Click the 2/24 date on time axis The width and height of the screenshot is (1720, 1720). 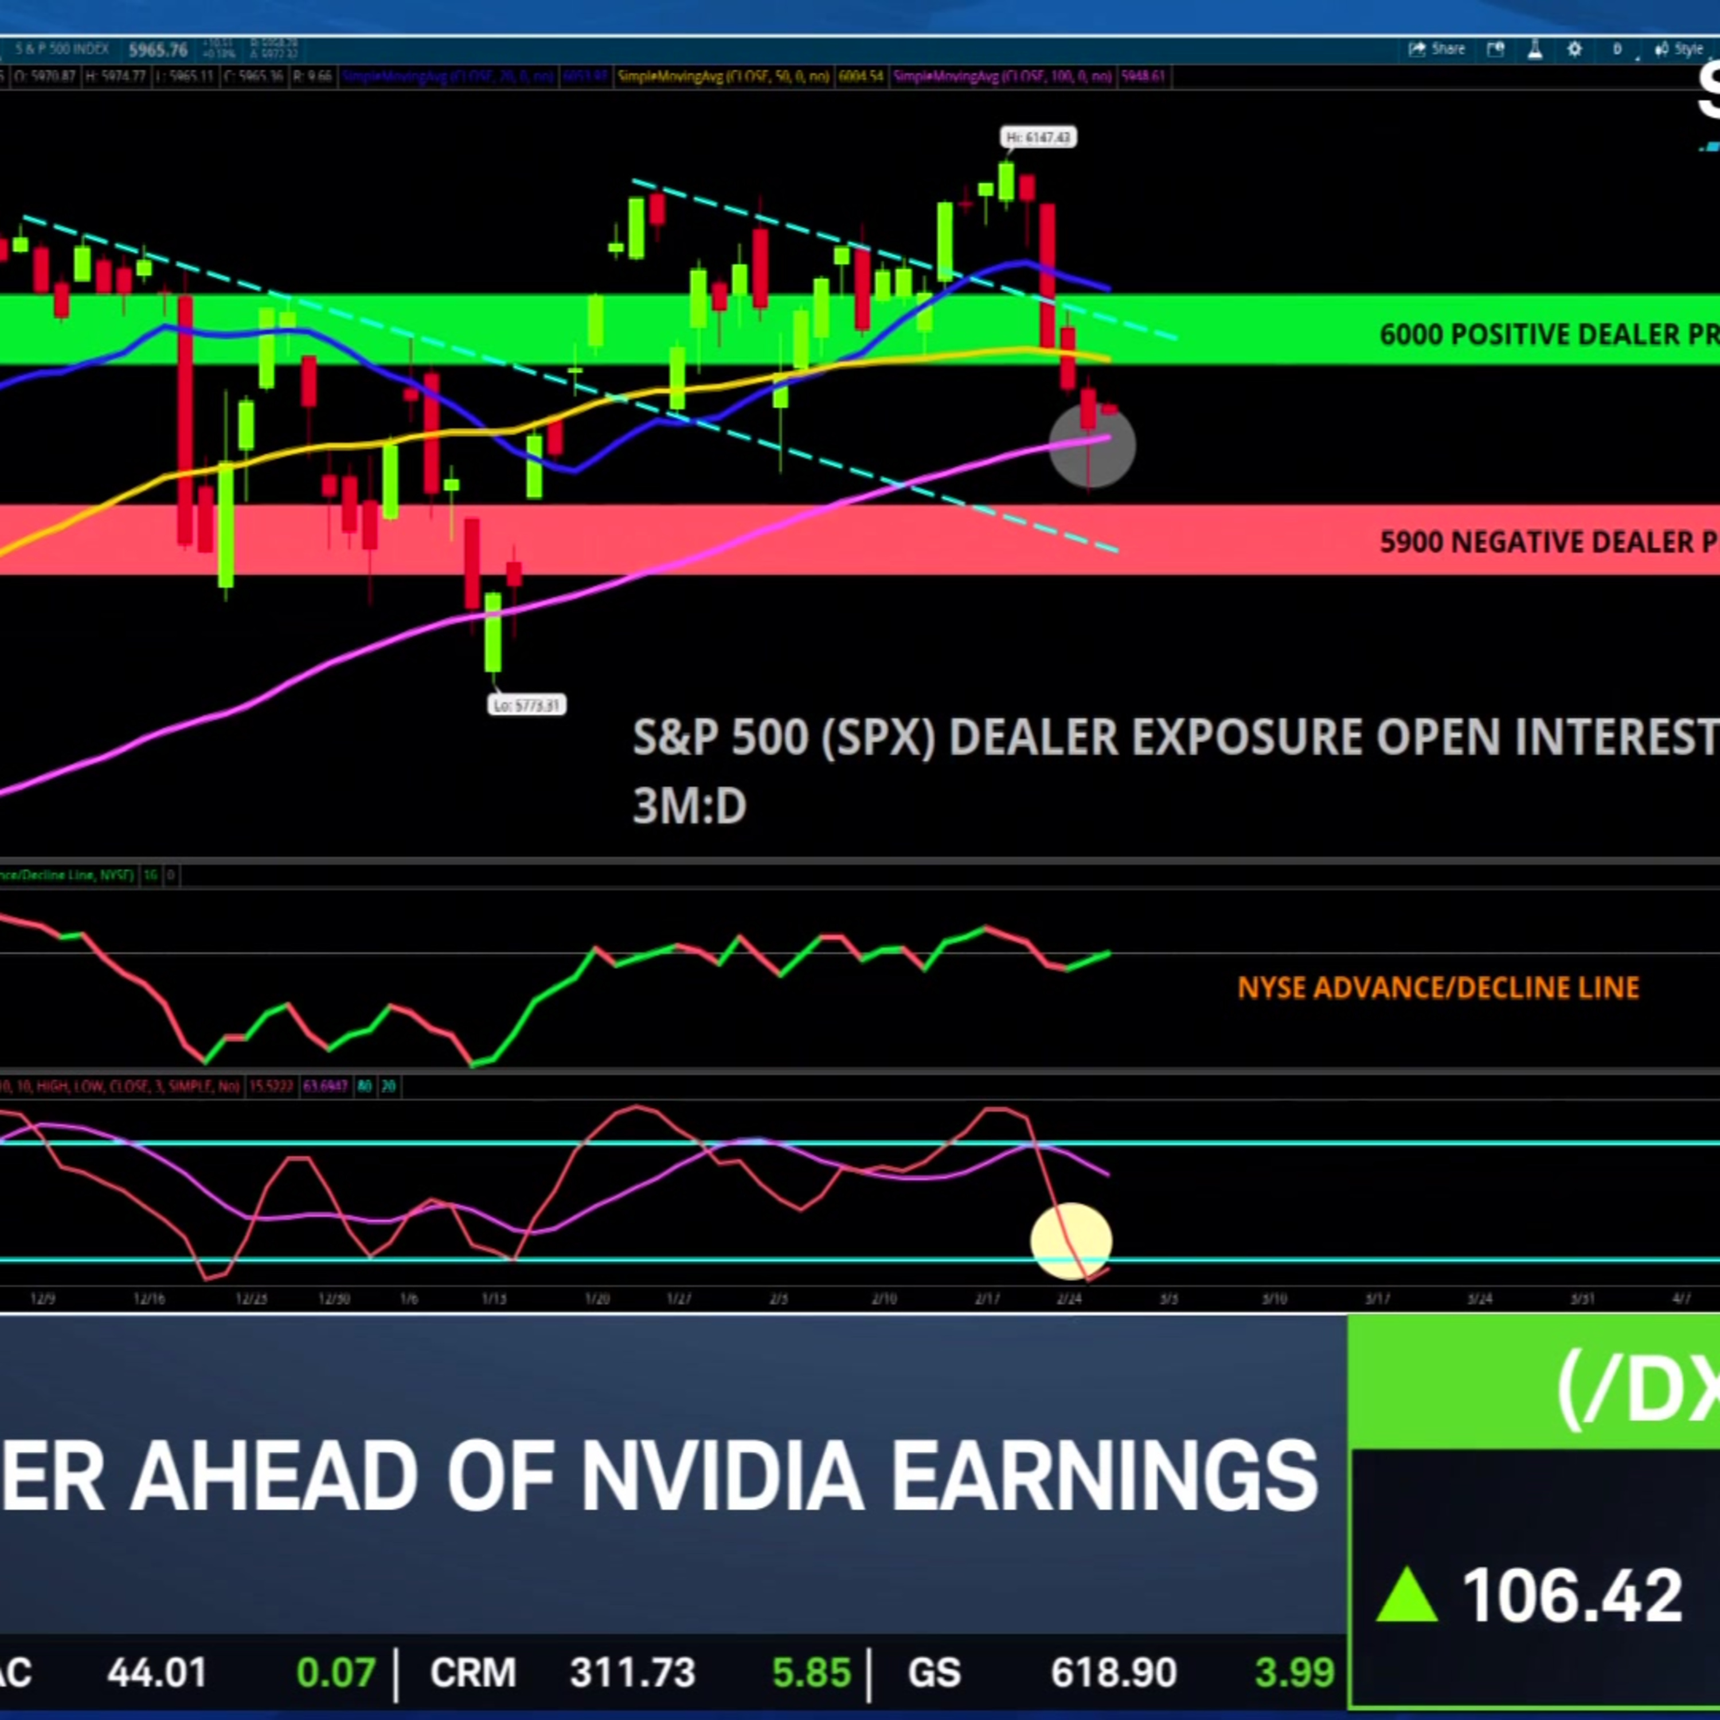click(x=1069, y=1299)
